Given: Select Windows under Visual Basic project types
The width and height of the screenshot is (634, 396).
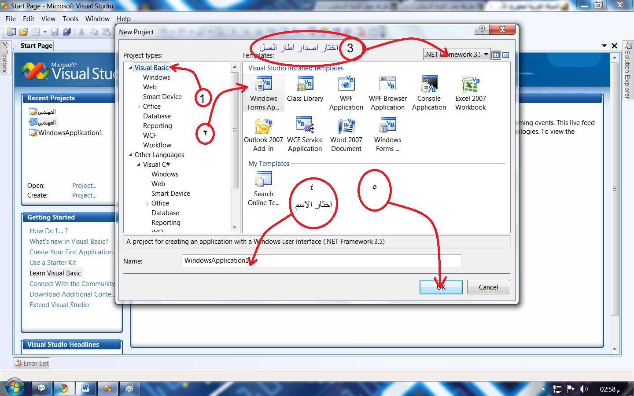Looking at the screenshot, I should [156, 77].
